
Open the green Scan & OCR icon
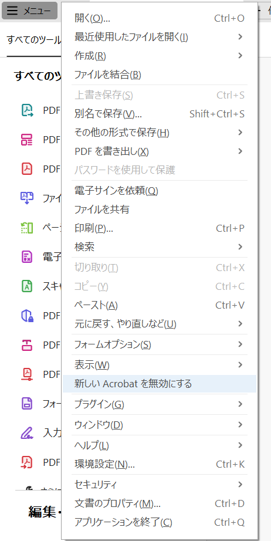pyautogui.click(x=27, y=286)
